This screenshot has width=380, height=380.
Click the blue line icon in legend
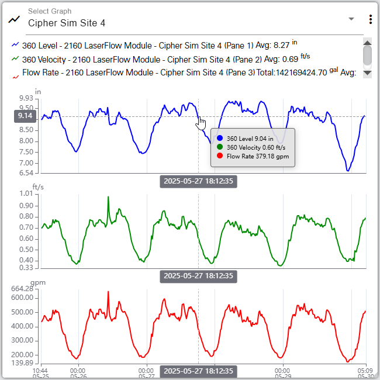15,45
